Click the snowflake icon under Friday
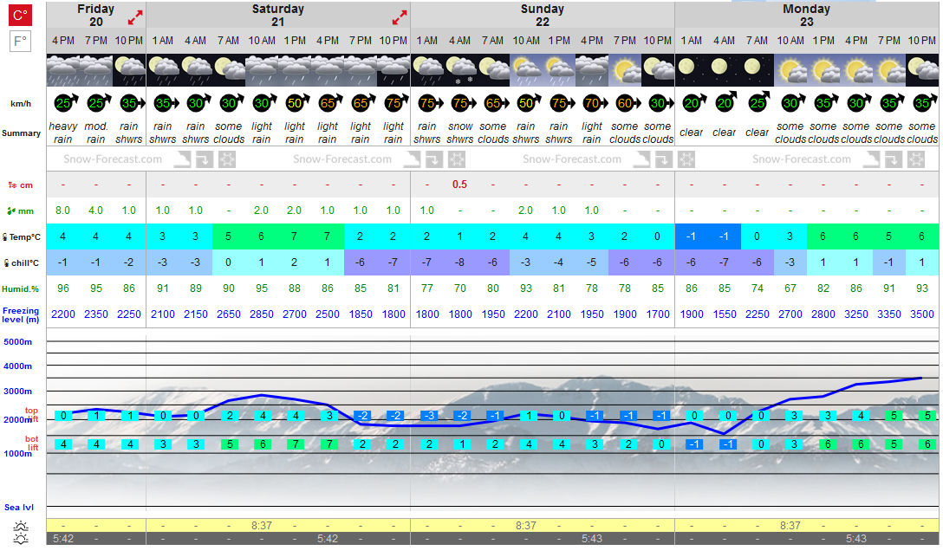943x557 pixels. click(227, 159)
